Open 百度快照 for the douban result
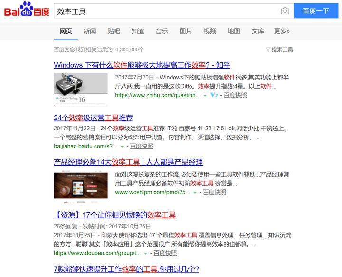The width and height of the screenshot is (342, 277). [x=165, y=253]
